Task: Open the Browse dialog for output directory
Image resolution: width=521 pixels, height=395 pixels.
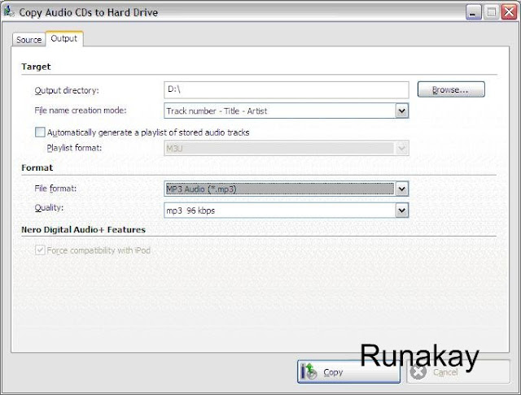Action: pos(451,89)
